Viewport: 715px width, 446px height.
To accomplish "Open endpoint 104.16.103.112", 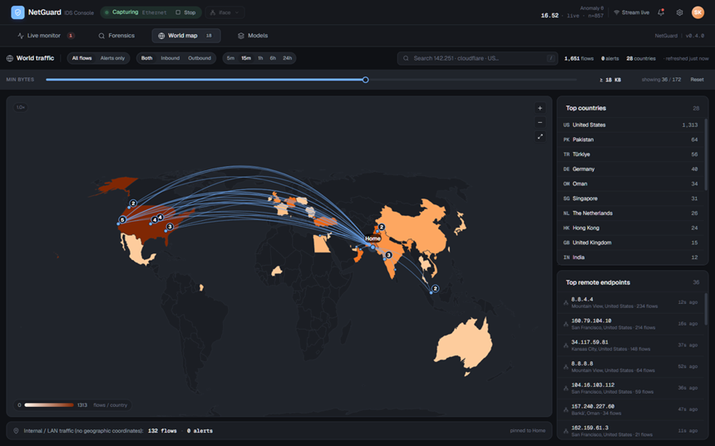I will click(631, 388).
